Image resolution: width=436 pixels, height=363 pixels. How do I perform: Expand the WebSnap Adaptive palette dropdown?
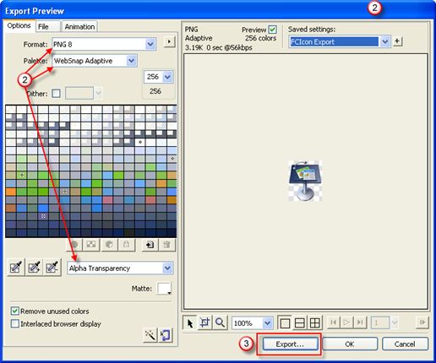click(95, 61)
